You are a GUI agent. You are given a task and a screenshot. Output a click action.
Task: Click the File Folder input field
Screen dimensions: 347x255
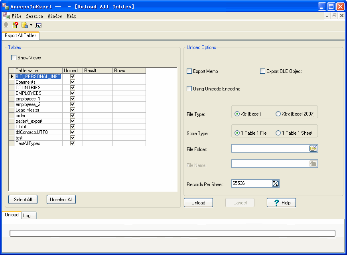tap(270, 148)
